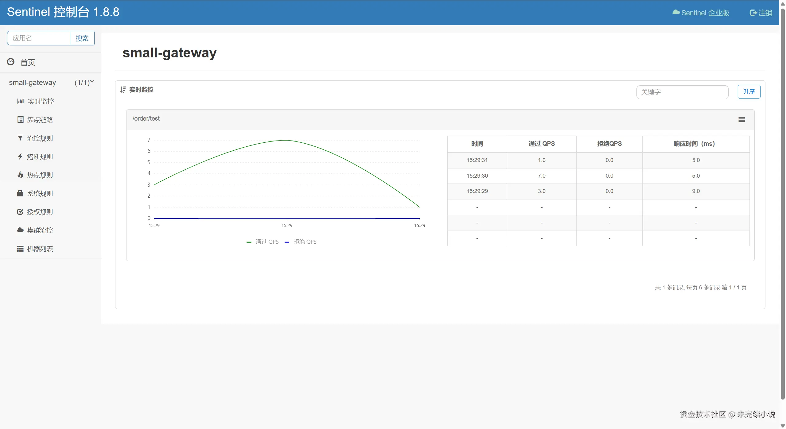Click the list icon beside 簇点链路

point(20,120)
